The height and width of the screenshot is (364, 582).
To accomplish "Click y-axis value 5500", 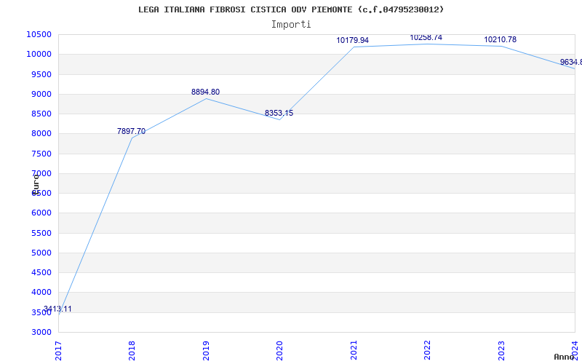I will coord(41,233).
